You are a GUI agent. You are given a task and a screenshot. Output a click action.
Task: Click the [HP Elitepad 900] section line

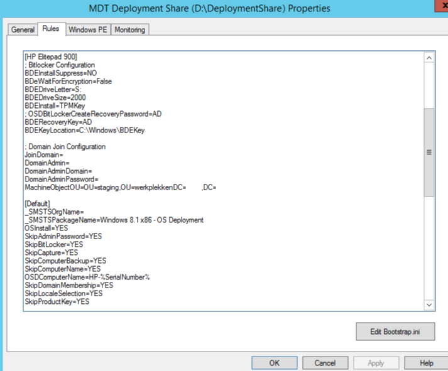(51, 56)
